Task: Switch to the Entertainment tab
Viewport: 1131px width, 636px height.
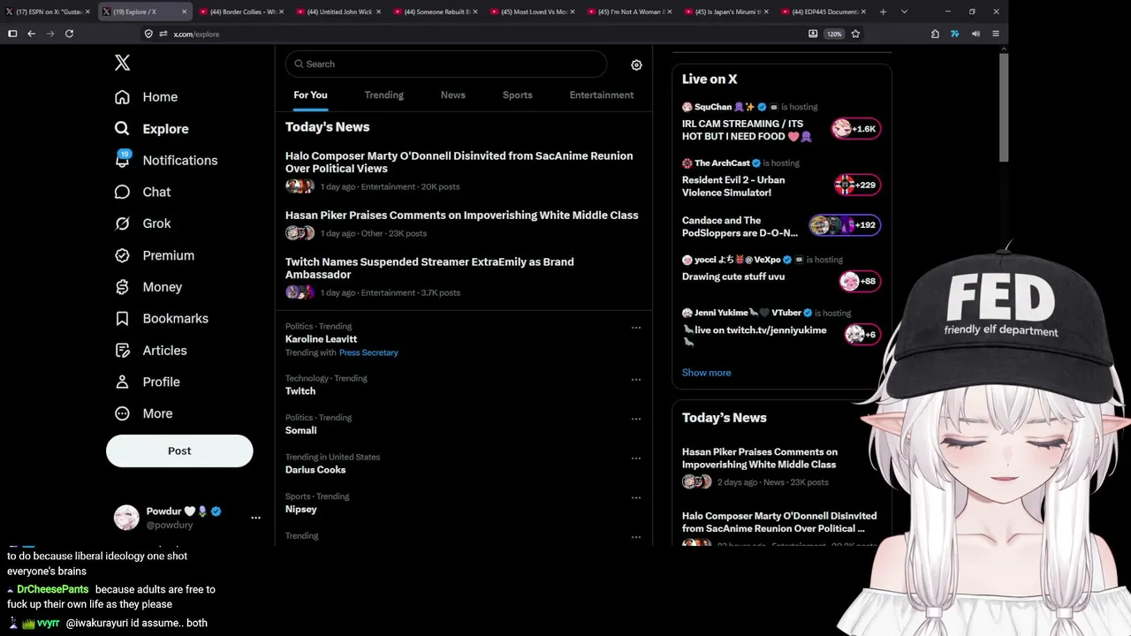Action: click(x=601, y=95)
